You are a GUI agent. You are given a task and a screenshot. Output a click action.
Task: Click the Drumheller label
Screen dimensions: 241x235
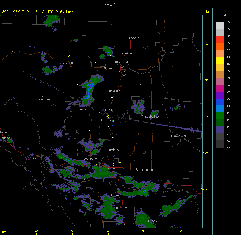point(178,136)
